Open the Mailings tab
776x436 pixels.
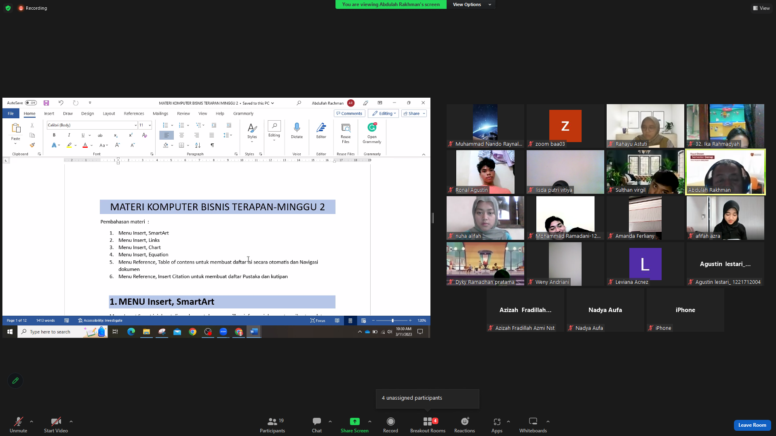point(160,113)
